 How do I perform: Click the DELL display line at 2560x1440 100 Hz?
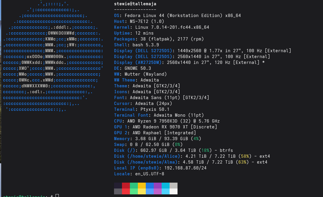coord(192,57)
